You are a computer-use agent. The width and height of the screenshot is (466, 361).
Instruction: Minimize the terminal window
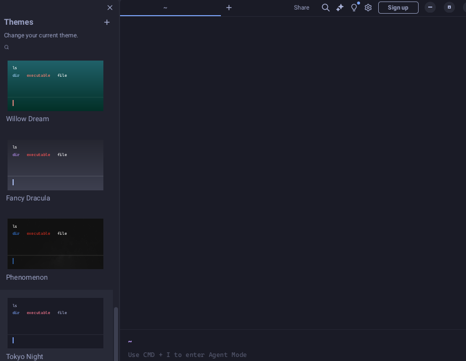click(430, 7)
